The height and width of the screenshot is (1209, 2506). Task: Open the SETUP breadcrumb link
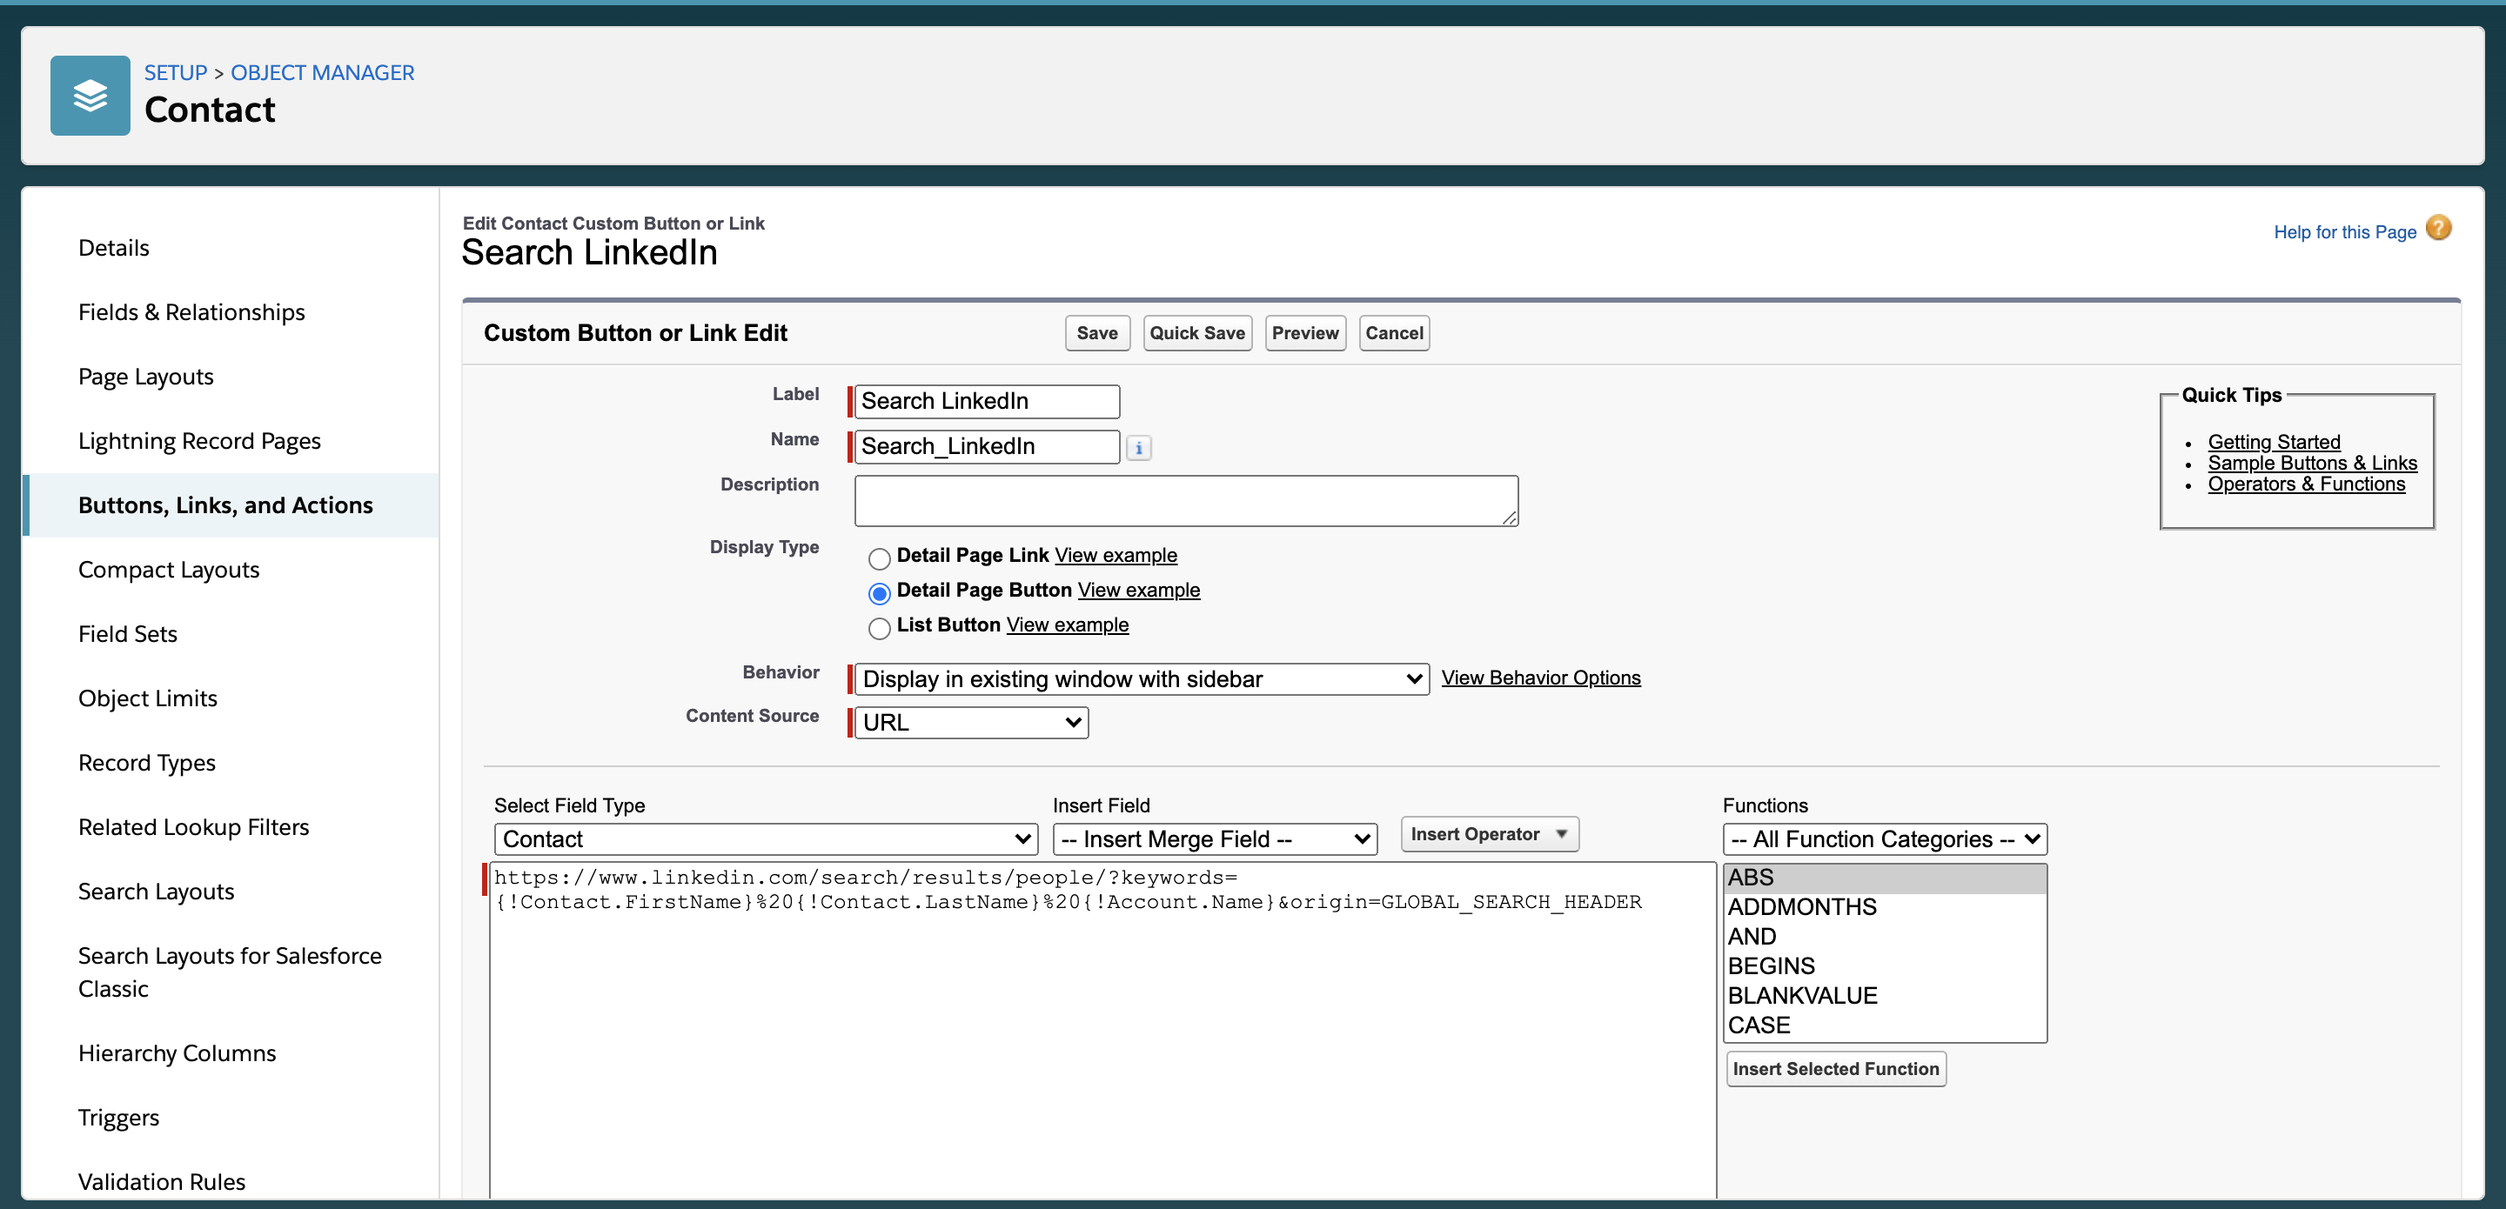coord(176,73)
